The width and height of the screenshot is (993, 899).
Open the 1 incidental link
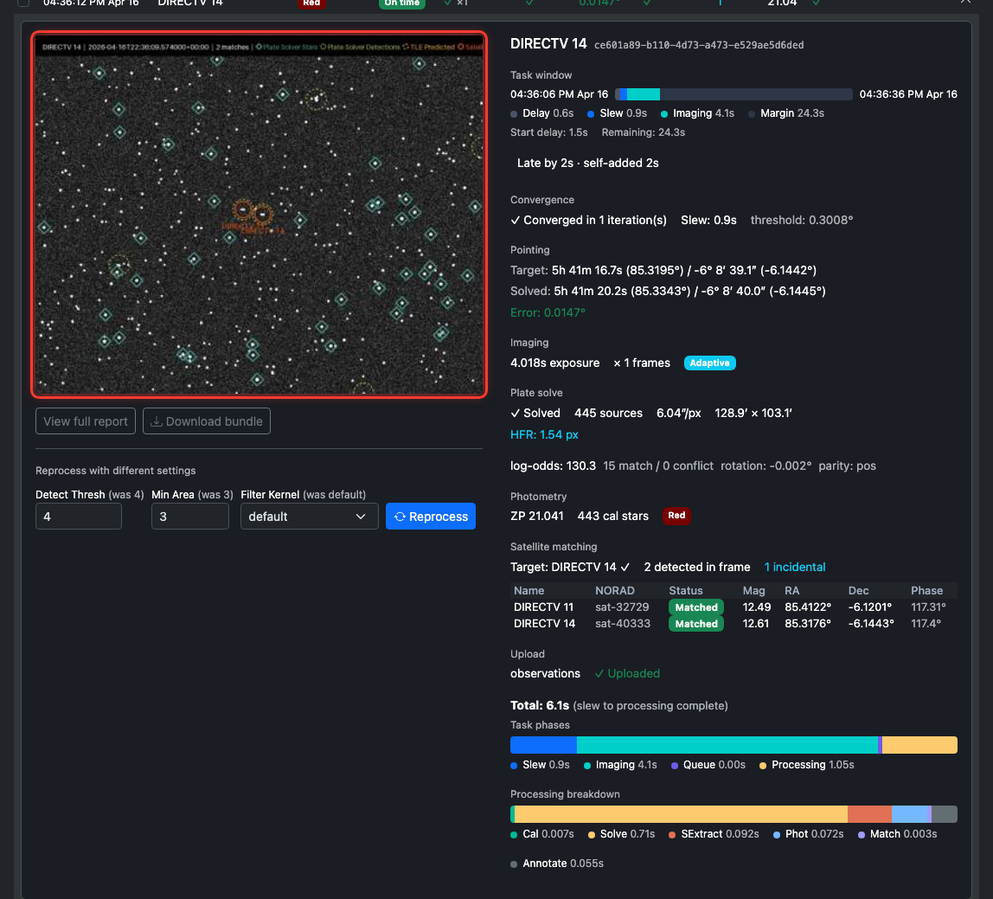pos(795,567)
